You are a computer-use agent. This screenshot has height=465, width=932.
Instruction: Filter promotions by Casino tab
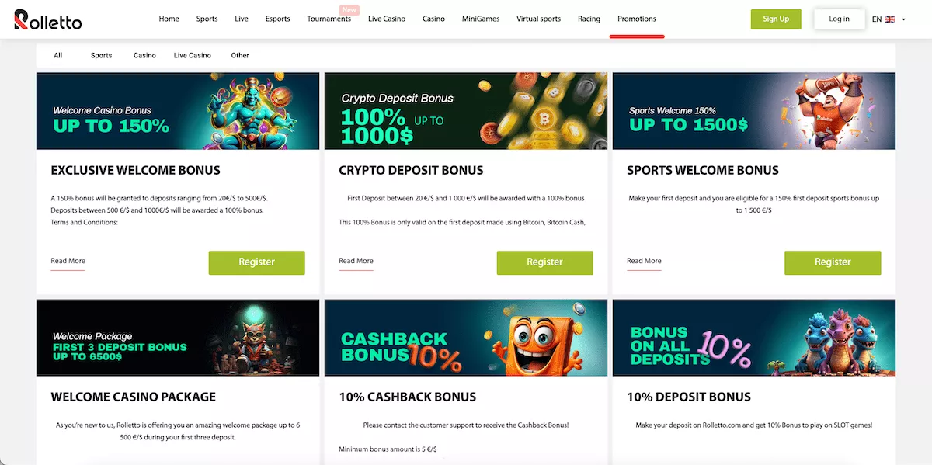144,56
